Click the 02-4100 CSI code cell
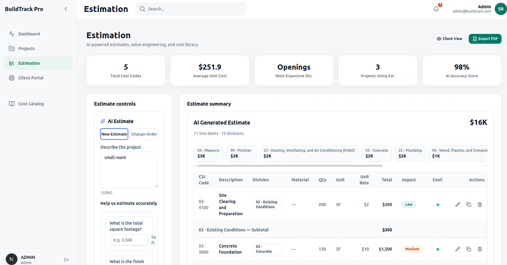The height and width of the screenshot is (265, 507). tap(203, 205)
